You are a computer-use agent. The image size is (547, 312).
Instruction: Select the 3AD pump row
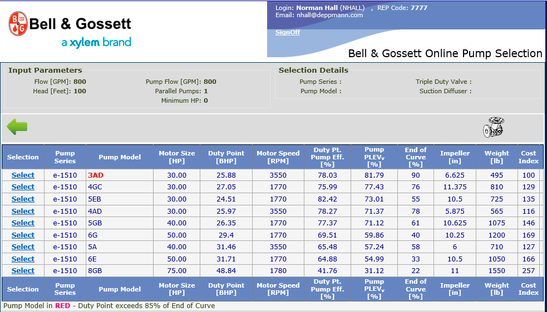click(23, 175)
